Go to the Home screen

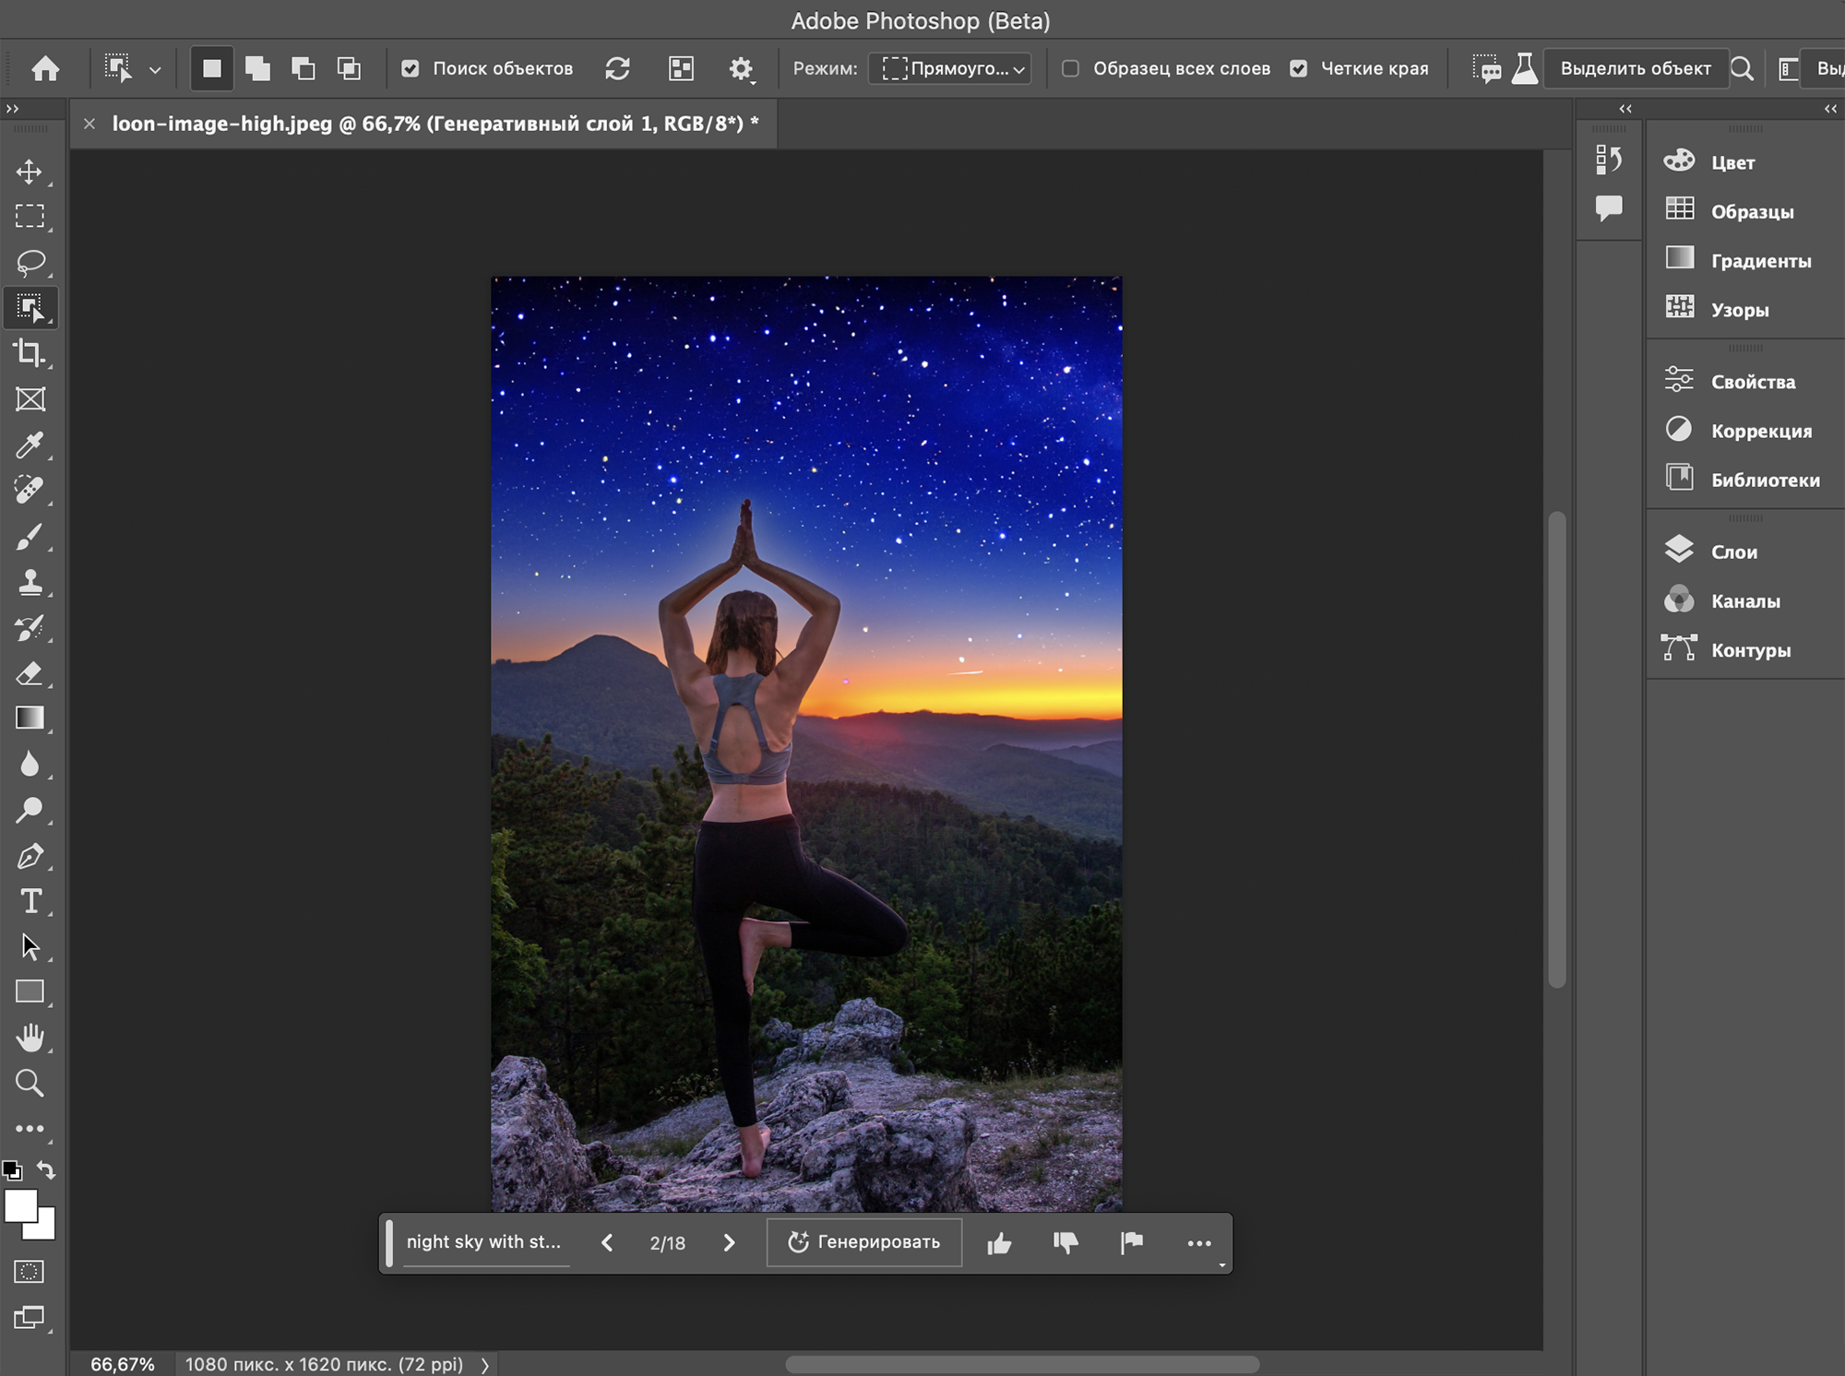click(45, 68)
